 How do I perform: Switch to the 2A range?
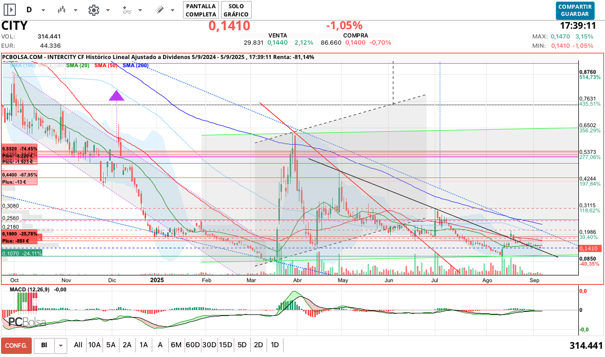127,345
